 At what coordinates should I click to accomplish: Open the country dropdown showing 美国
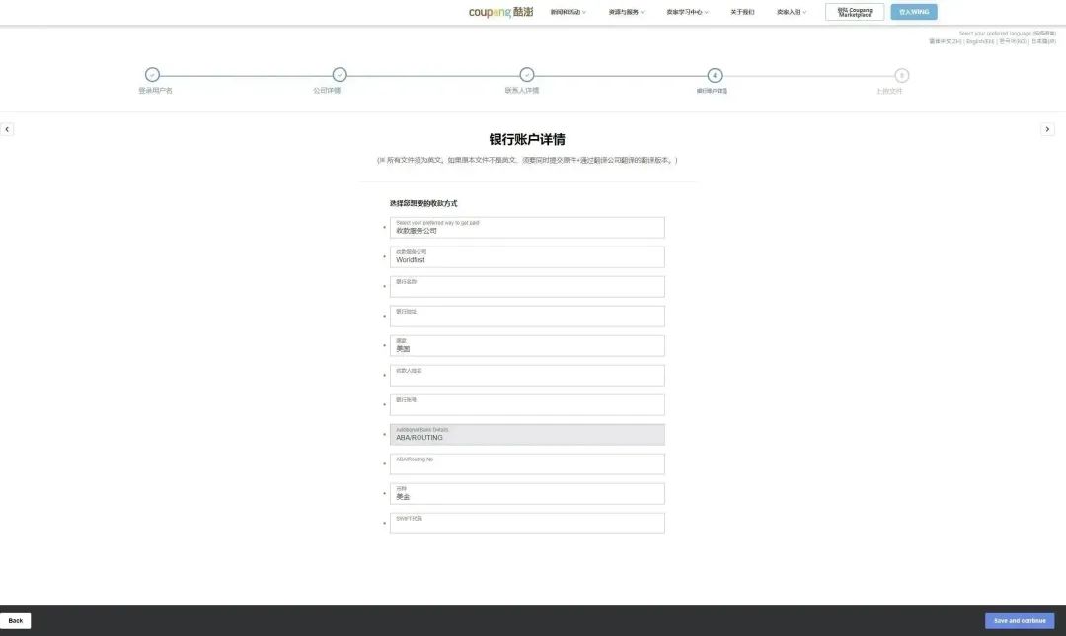(x=527, y=346)
